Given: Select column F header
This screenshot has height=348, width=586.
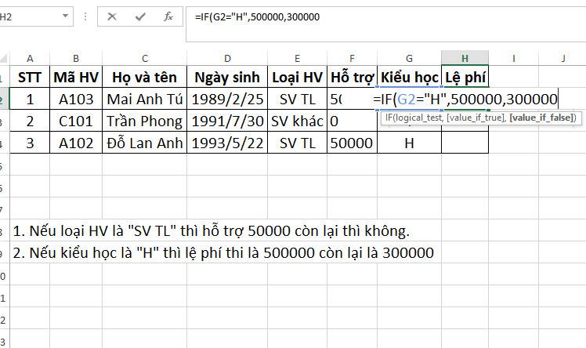Looking at the screenshot, I should coord(352,58).
